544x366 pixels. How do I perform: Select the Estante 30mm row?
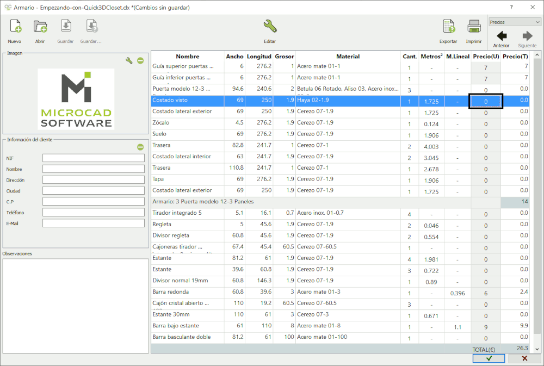341,315
